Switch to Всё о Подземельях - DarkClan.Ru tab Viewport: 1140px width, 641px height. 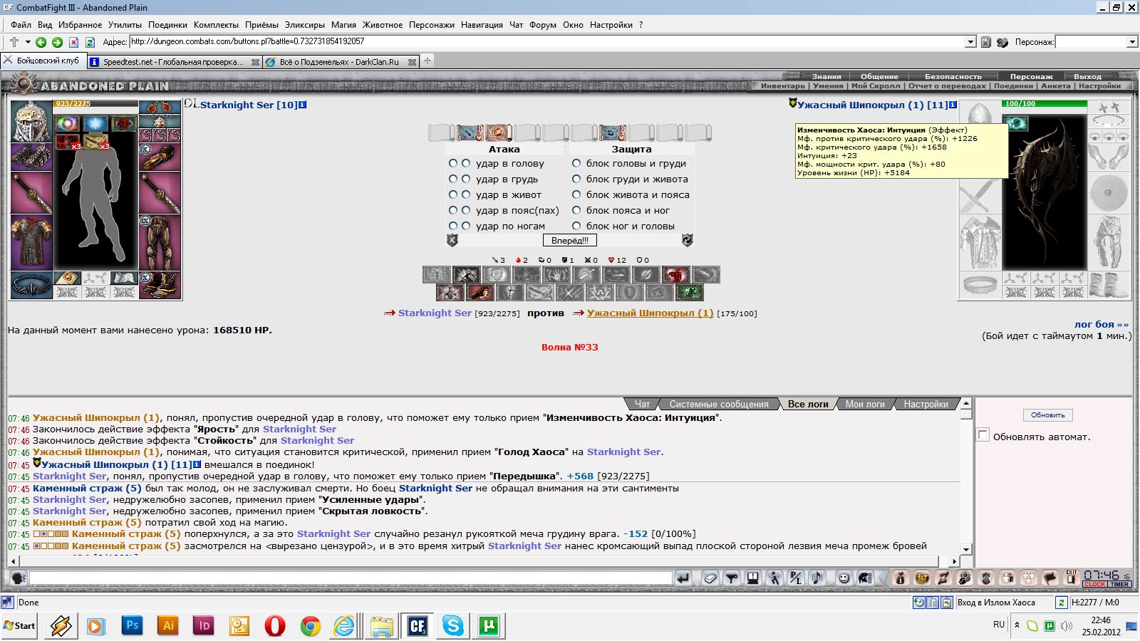(340, 62)
